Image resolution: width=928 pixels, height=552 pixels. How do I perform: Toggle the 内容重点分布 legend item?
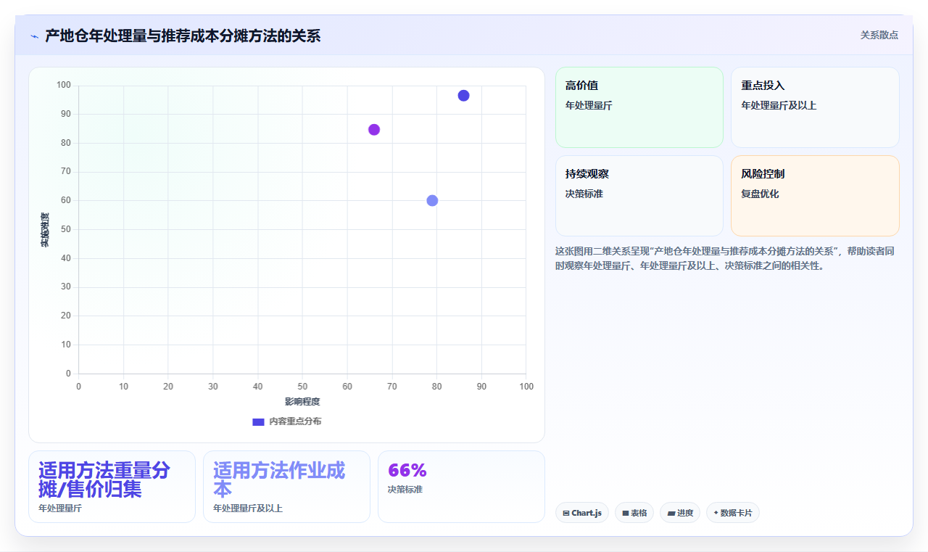(286, 421)
